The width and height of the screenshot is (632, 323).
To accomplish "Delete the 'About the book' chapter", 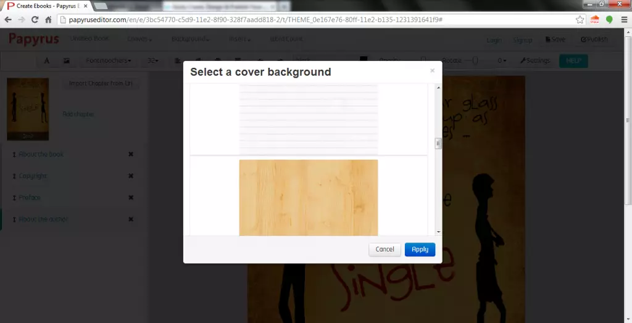I will (x=131, y=154).
